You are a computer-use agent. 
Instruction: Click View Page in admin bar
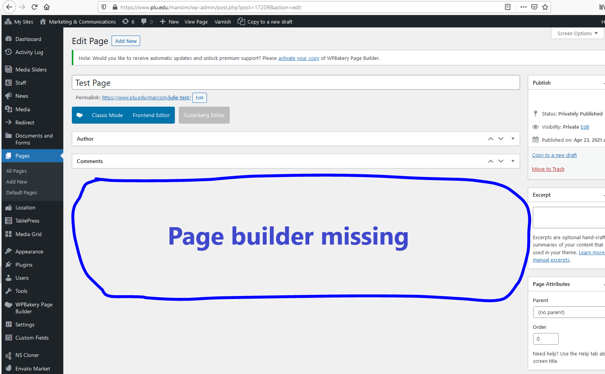tap(196, 22)
